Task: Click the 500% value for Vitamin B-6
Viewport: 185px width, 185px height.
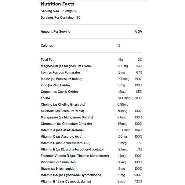Action: [x=138, y=175]
